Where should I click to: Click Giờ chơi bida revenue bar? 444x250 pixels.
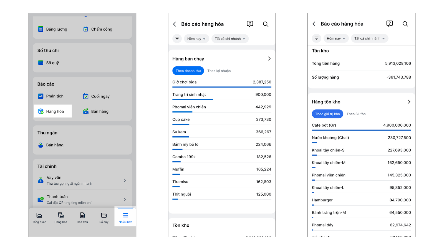click(222, 87)
